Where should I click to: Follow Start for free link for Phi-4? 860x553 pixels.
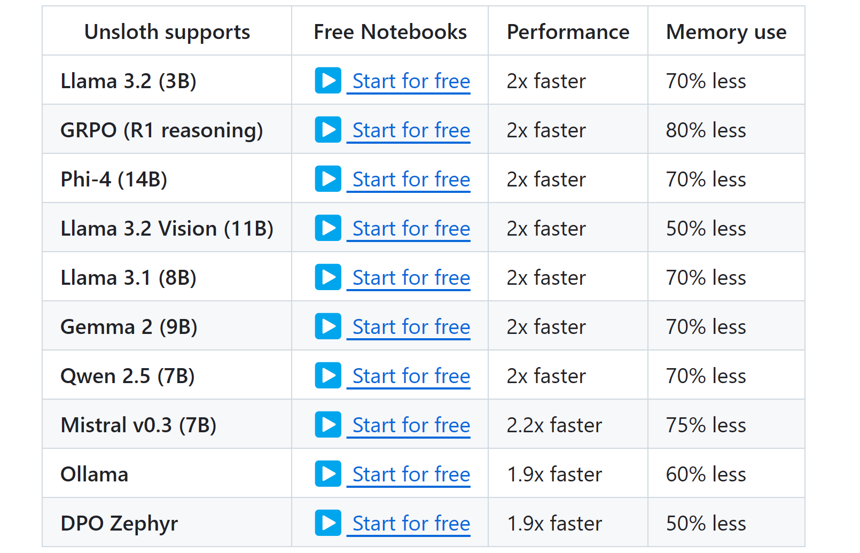coord(411,180)
